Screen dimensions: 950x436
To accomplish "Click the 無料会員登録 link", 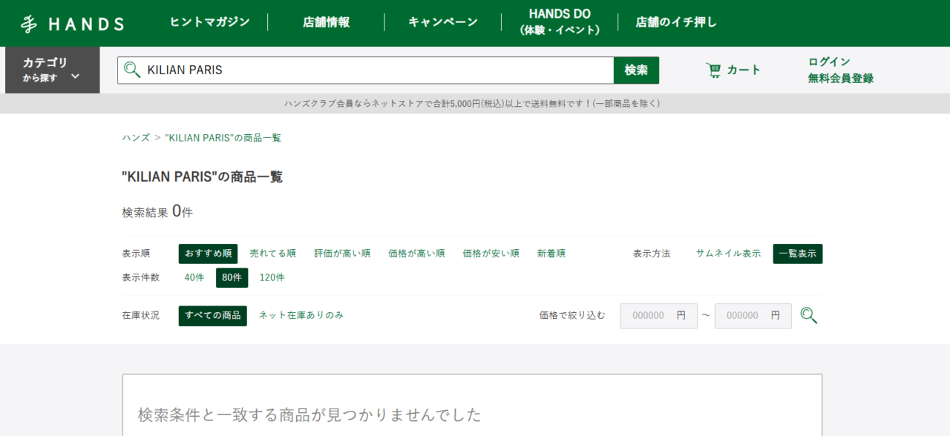I will click(x=841, y=79).
